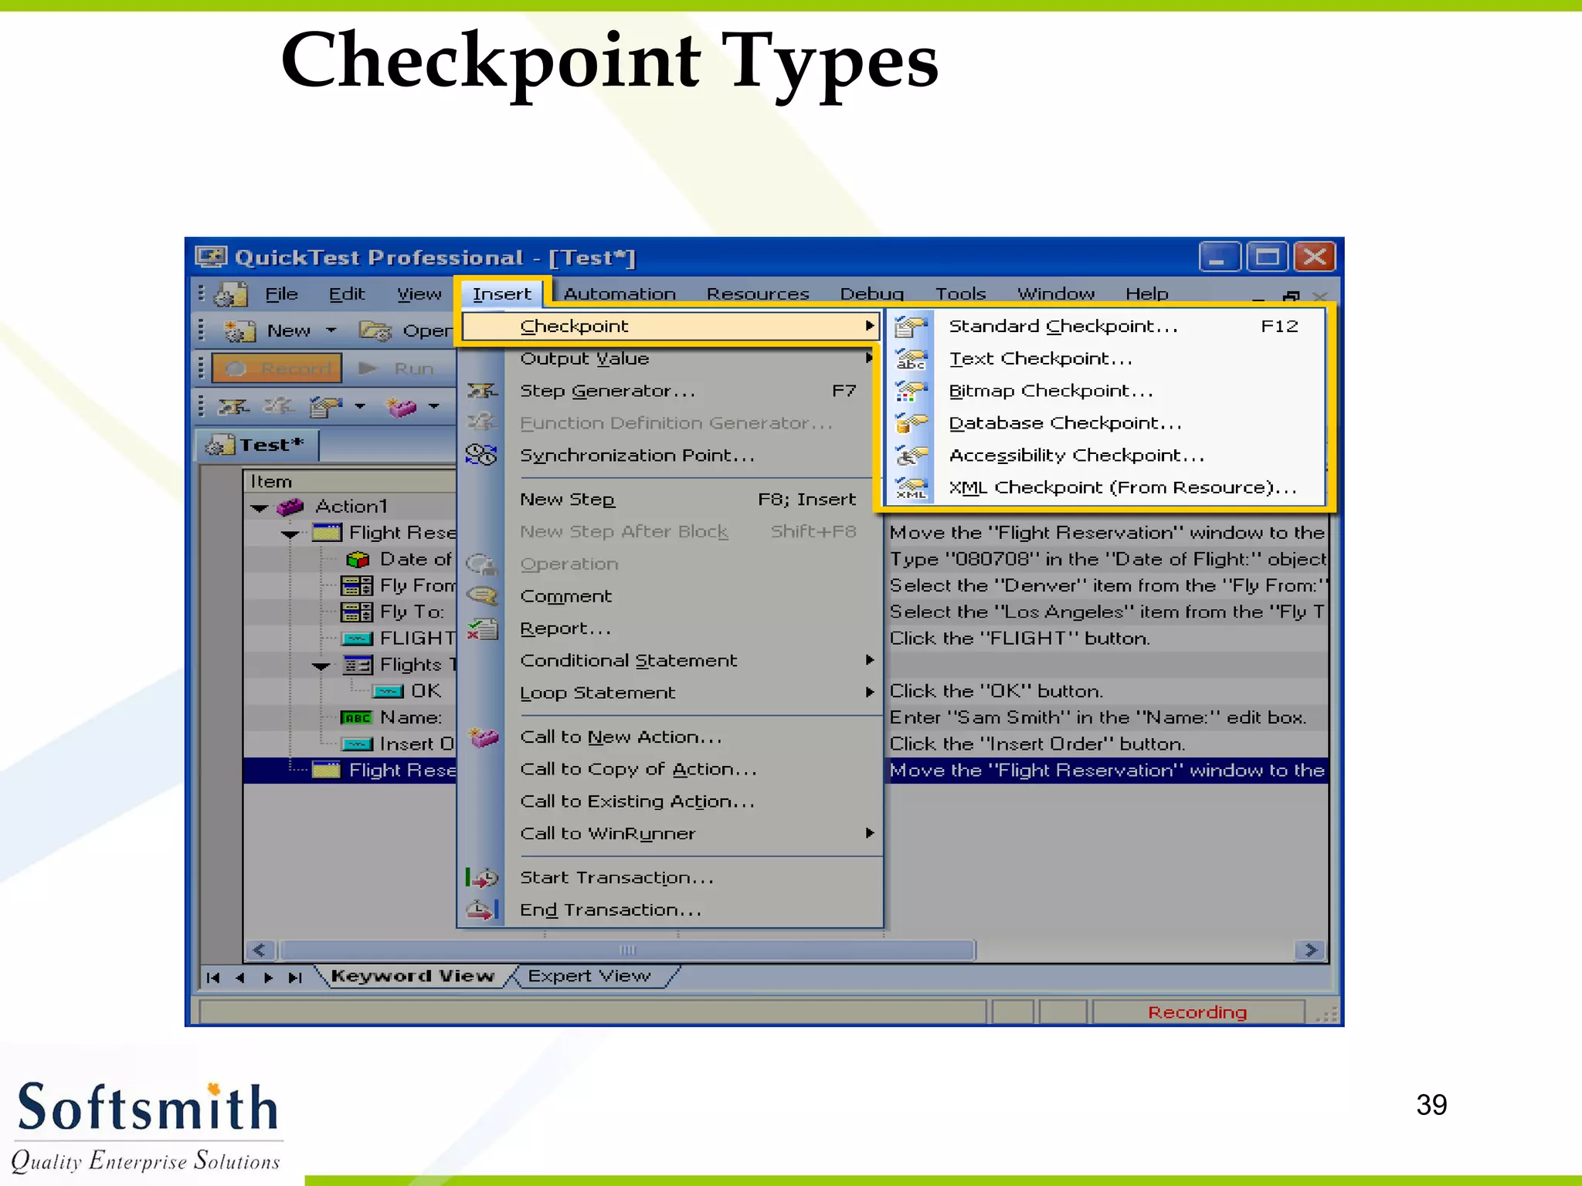
Task: Click the Fly From list object icon
Action: tap(356, 586)
